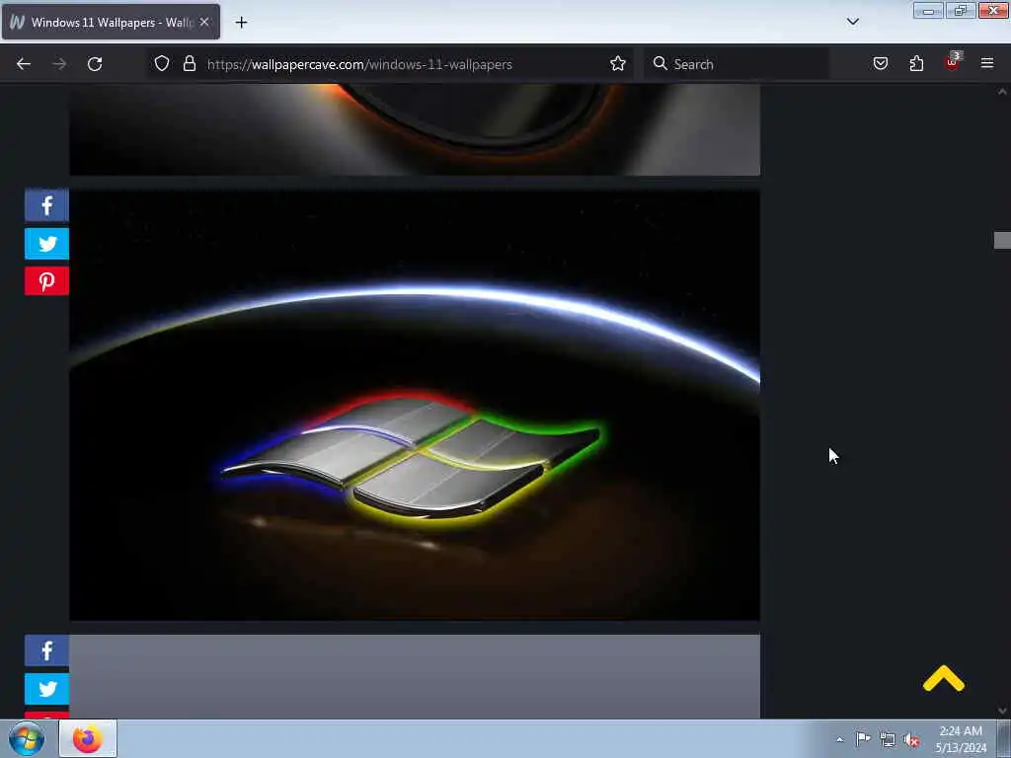Pin the space wallpaper on Pinterest
The width and height of the screenshot is (1011, 758).
(46, 281)
